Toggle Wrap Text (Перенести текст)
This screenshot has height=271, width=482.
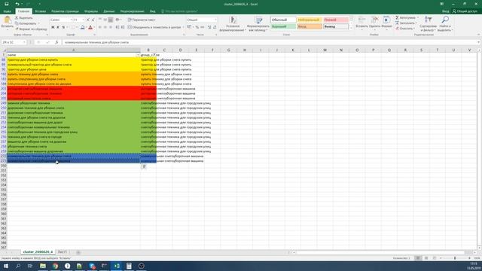point(142,20)
